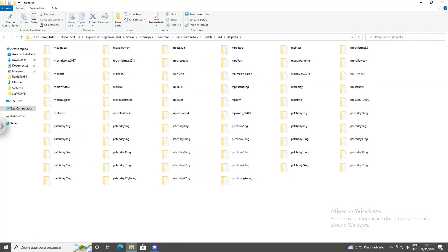This screenshot has height=252, width=448.
Task: Open Discord from the taskbar
Action: (154, 247)
